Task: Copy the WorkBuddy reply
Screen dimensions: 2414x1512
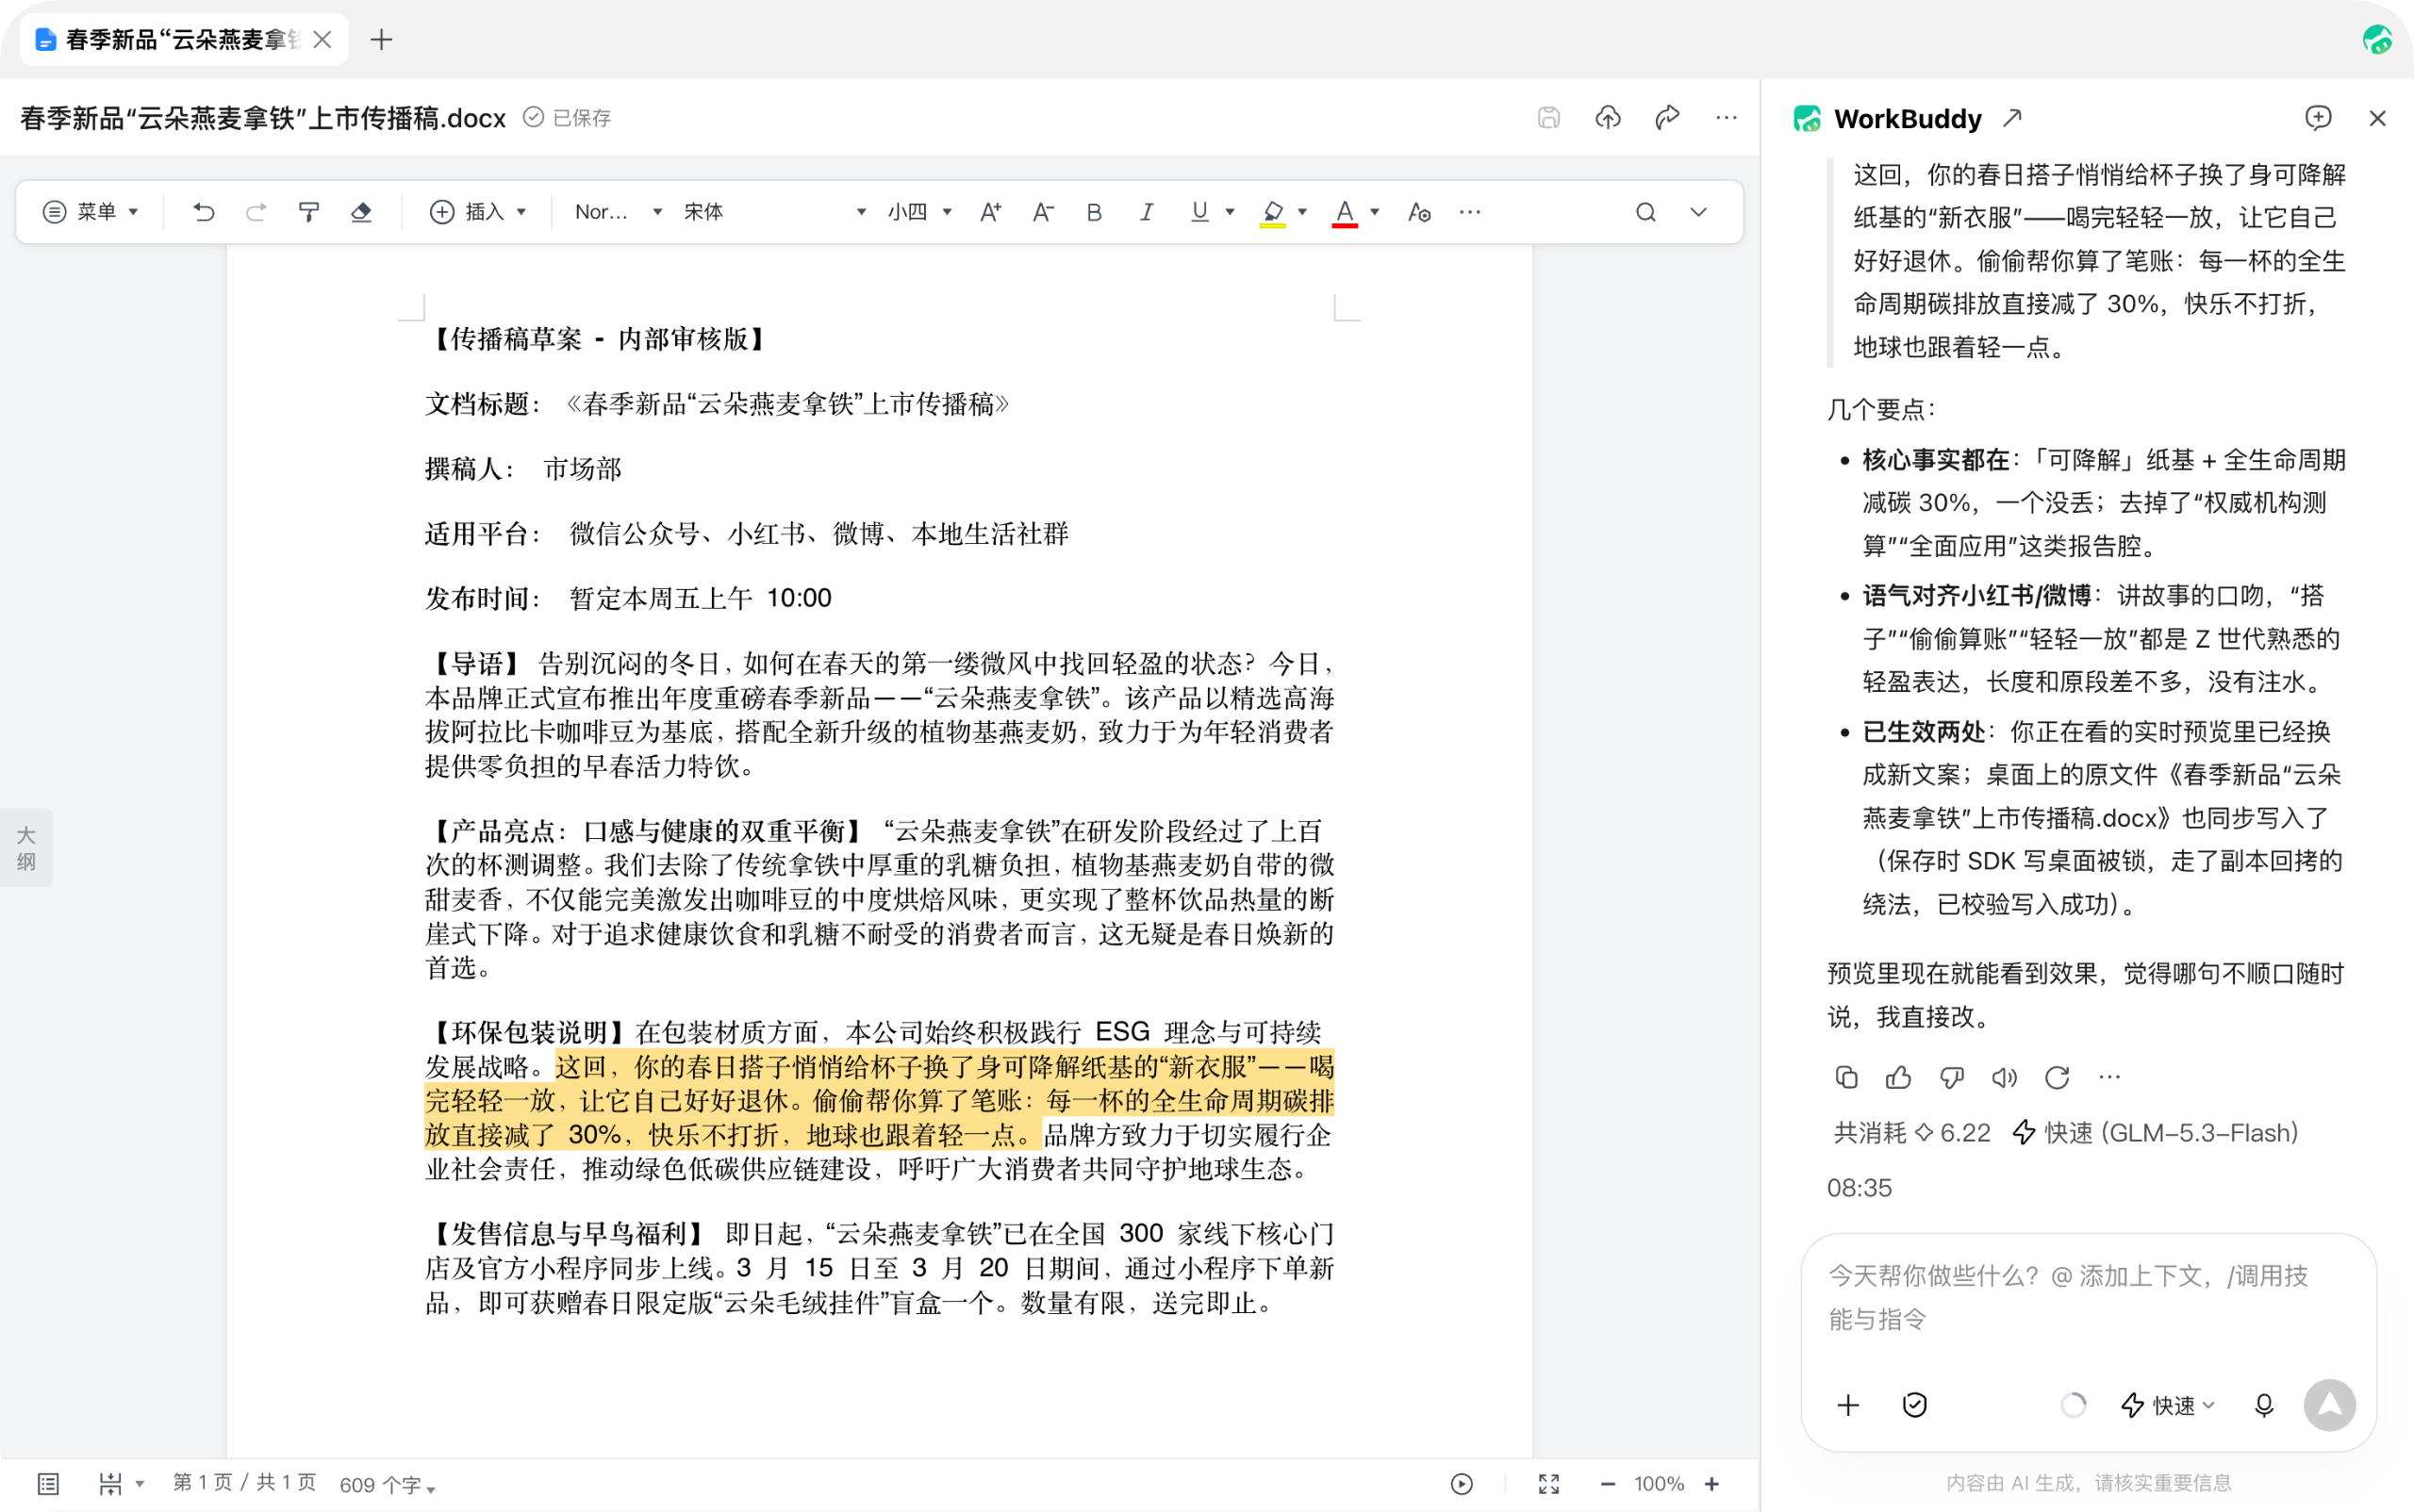Action: pos(1846,1077)
